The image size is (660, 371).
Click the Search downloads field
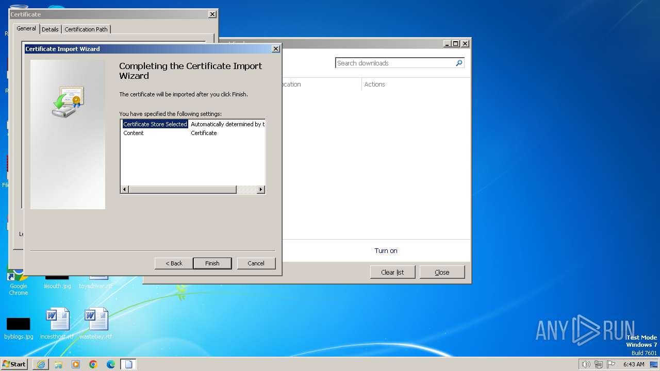click(x=395, y=63)
